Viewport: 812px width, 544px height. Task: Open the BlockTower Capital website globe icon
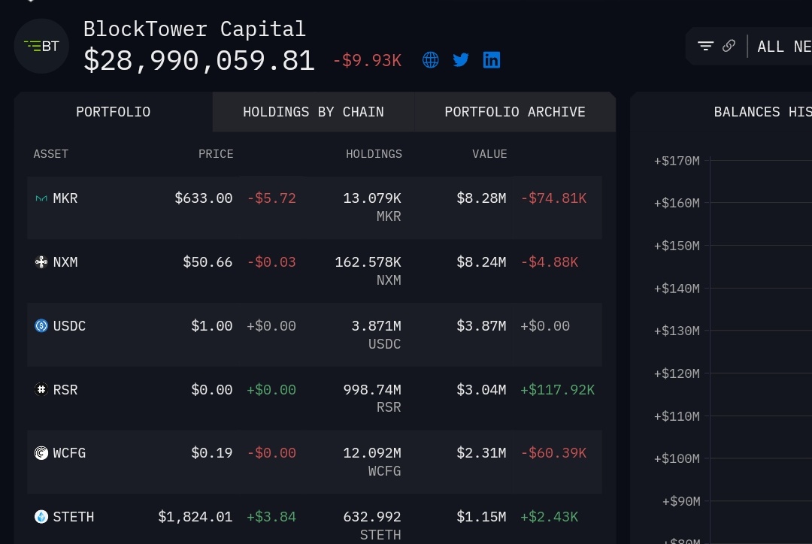click(430, 60)
